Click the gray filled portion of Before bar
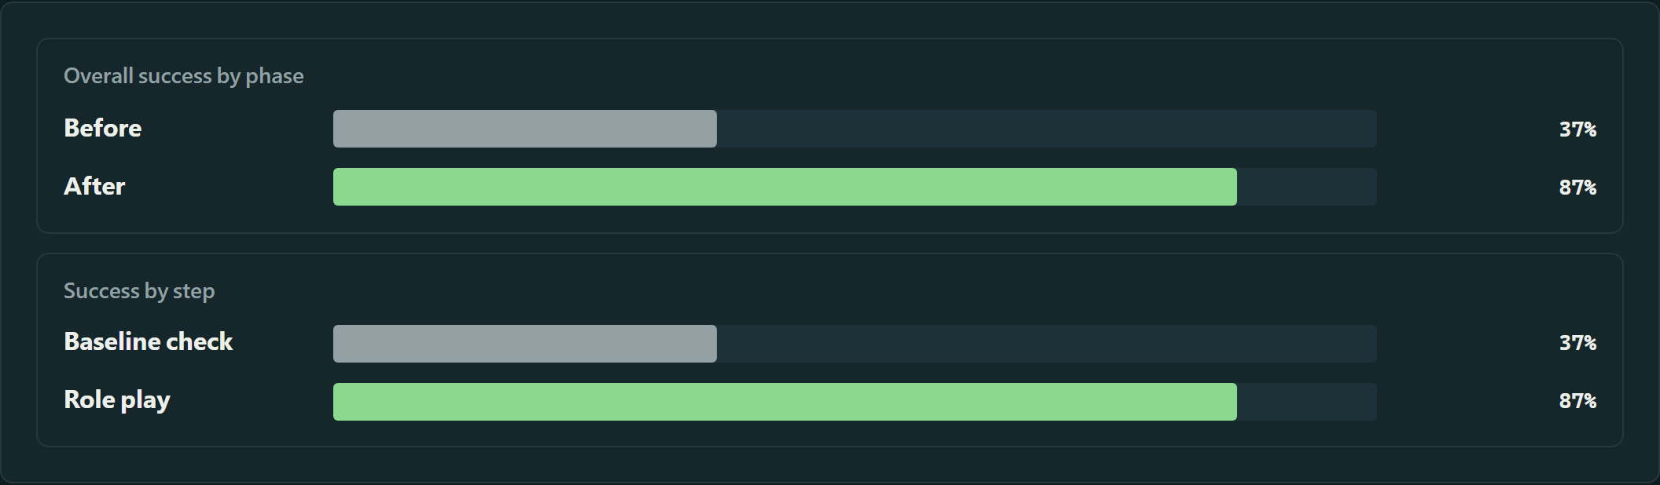Viewport: 1660px width, 485px height. [x=525, y=129]
